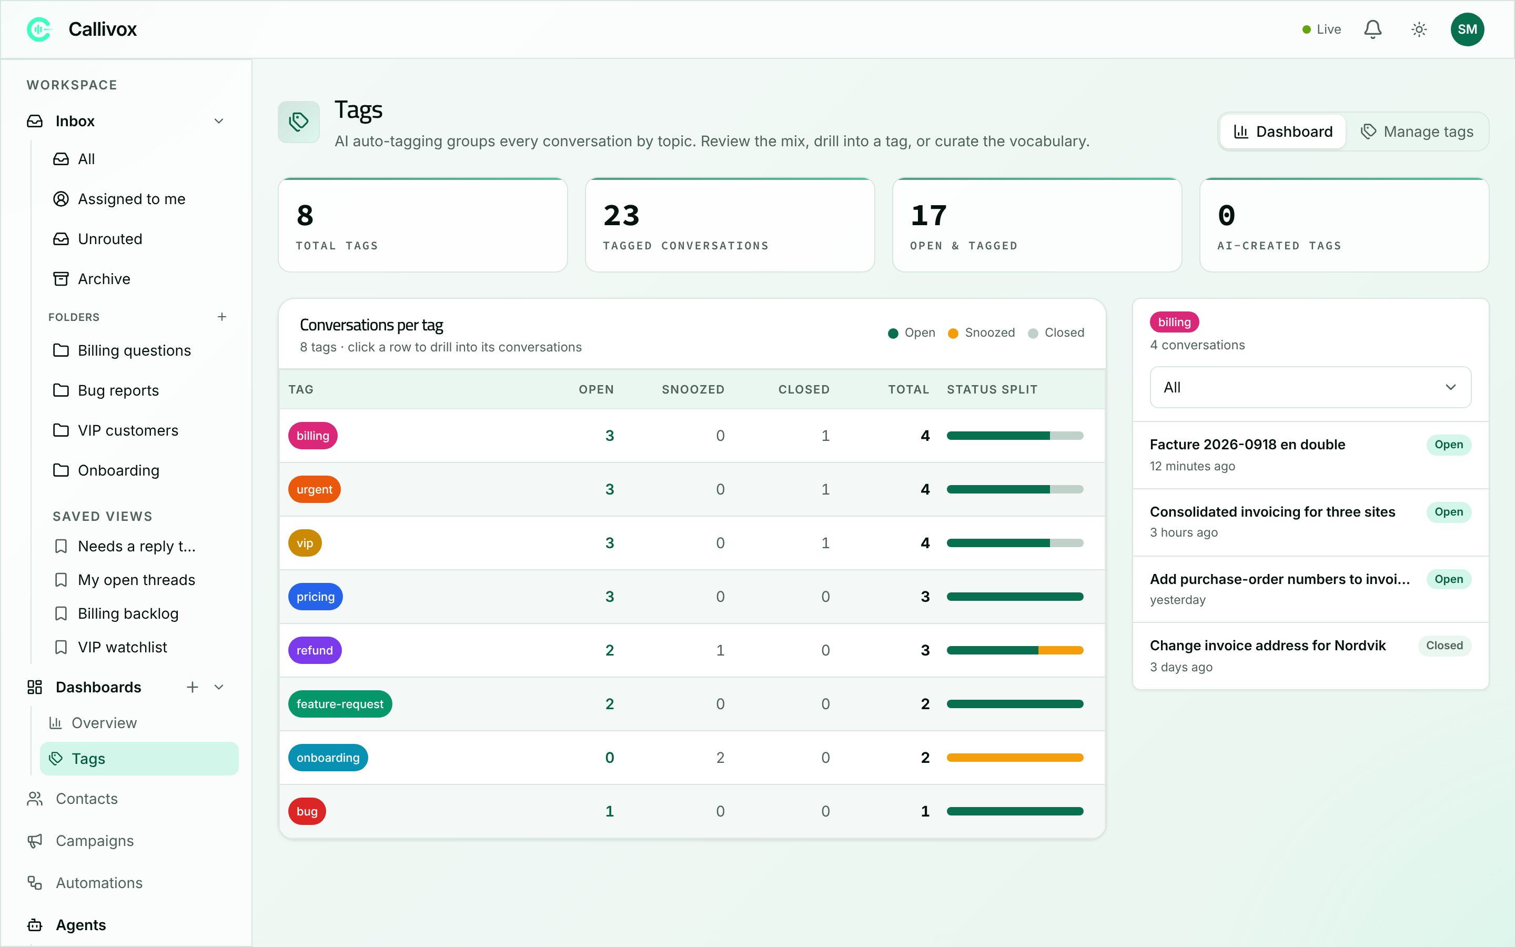This screenshot has height=947, width=1515.
Task: Open Add purchase-order numbers conversation
Action: click(x=1310, y=589)
